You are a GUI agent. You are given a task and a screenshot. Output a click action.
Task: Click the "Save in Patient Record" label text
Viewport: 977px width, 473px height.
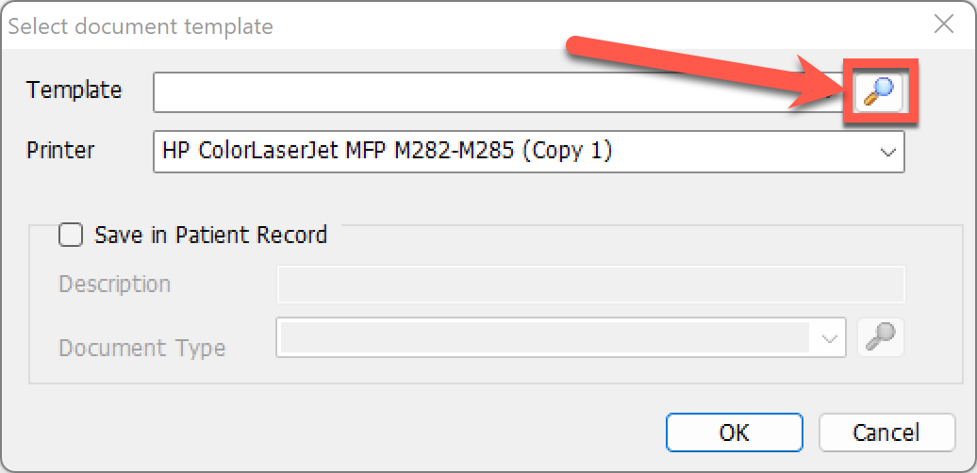click(x=210, y=236)
